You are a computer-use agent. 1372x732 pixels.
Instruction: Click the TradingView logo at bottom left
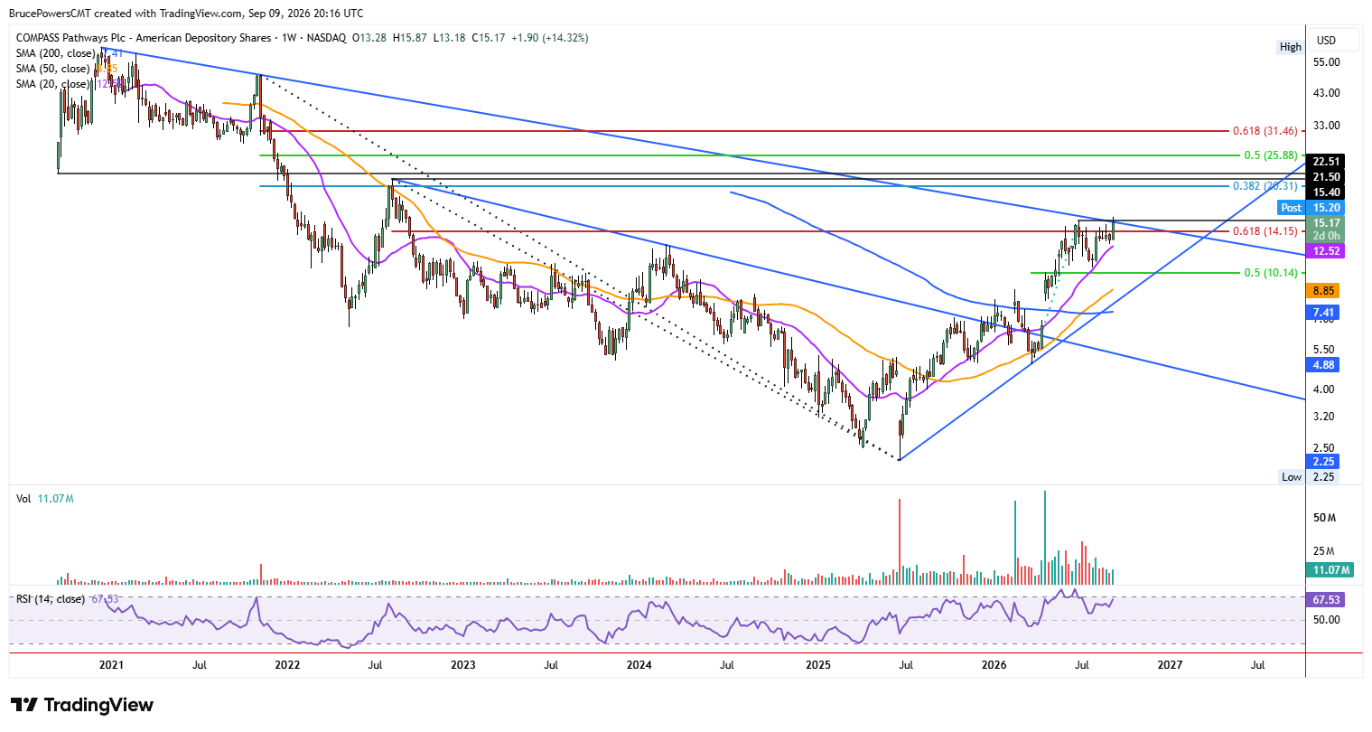[x=82, y=705]
